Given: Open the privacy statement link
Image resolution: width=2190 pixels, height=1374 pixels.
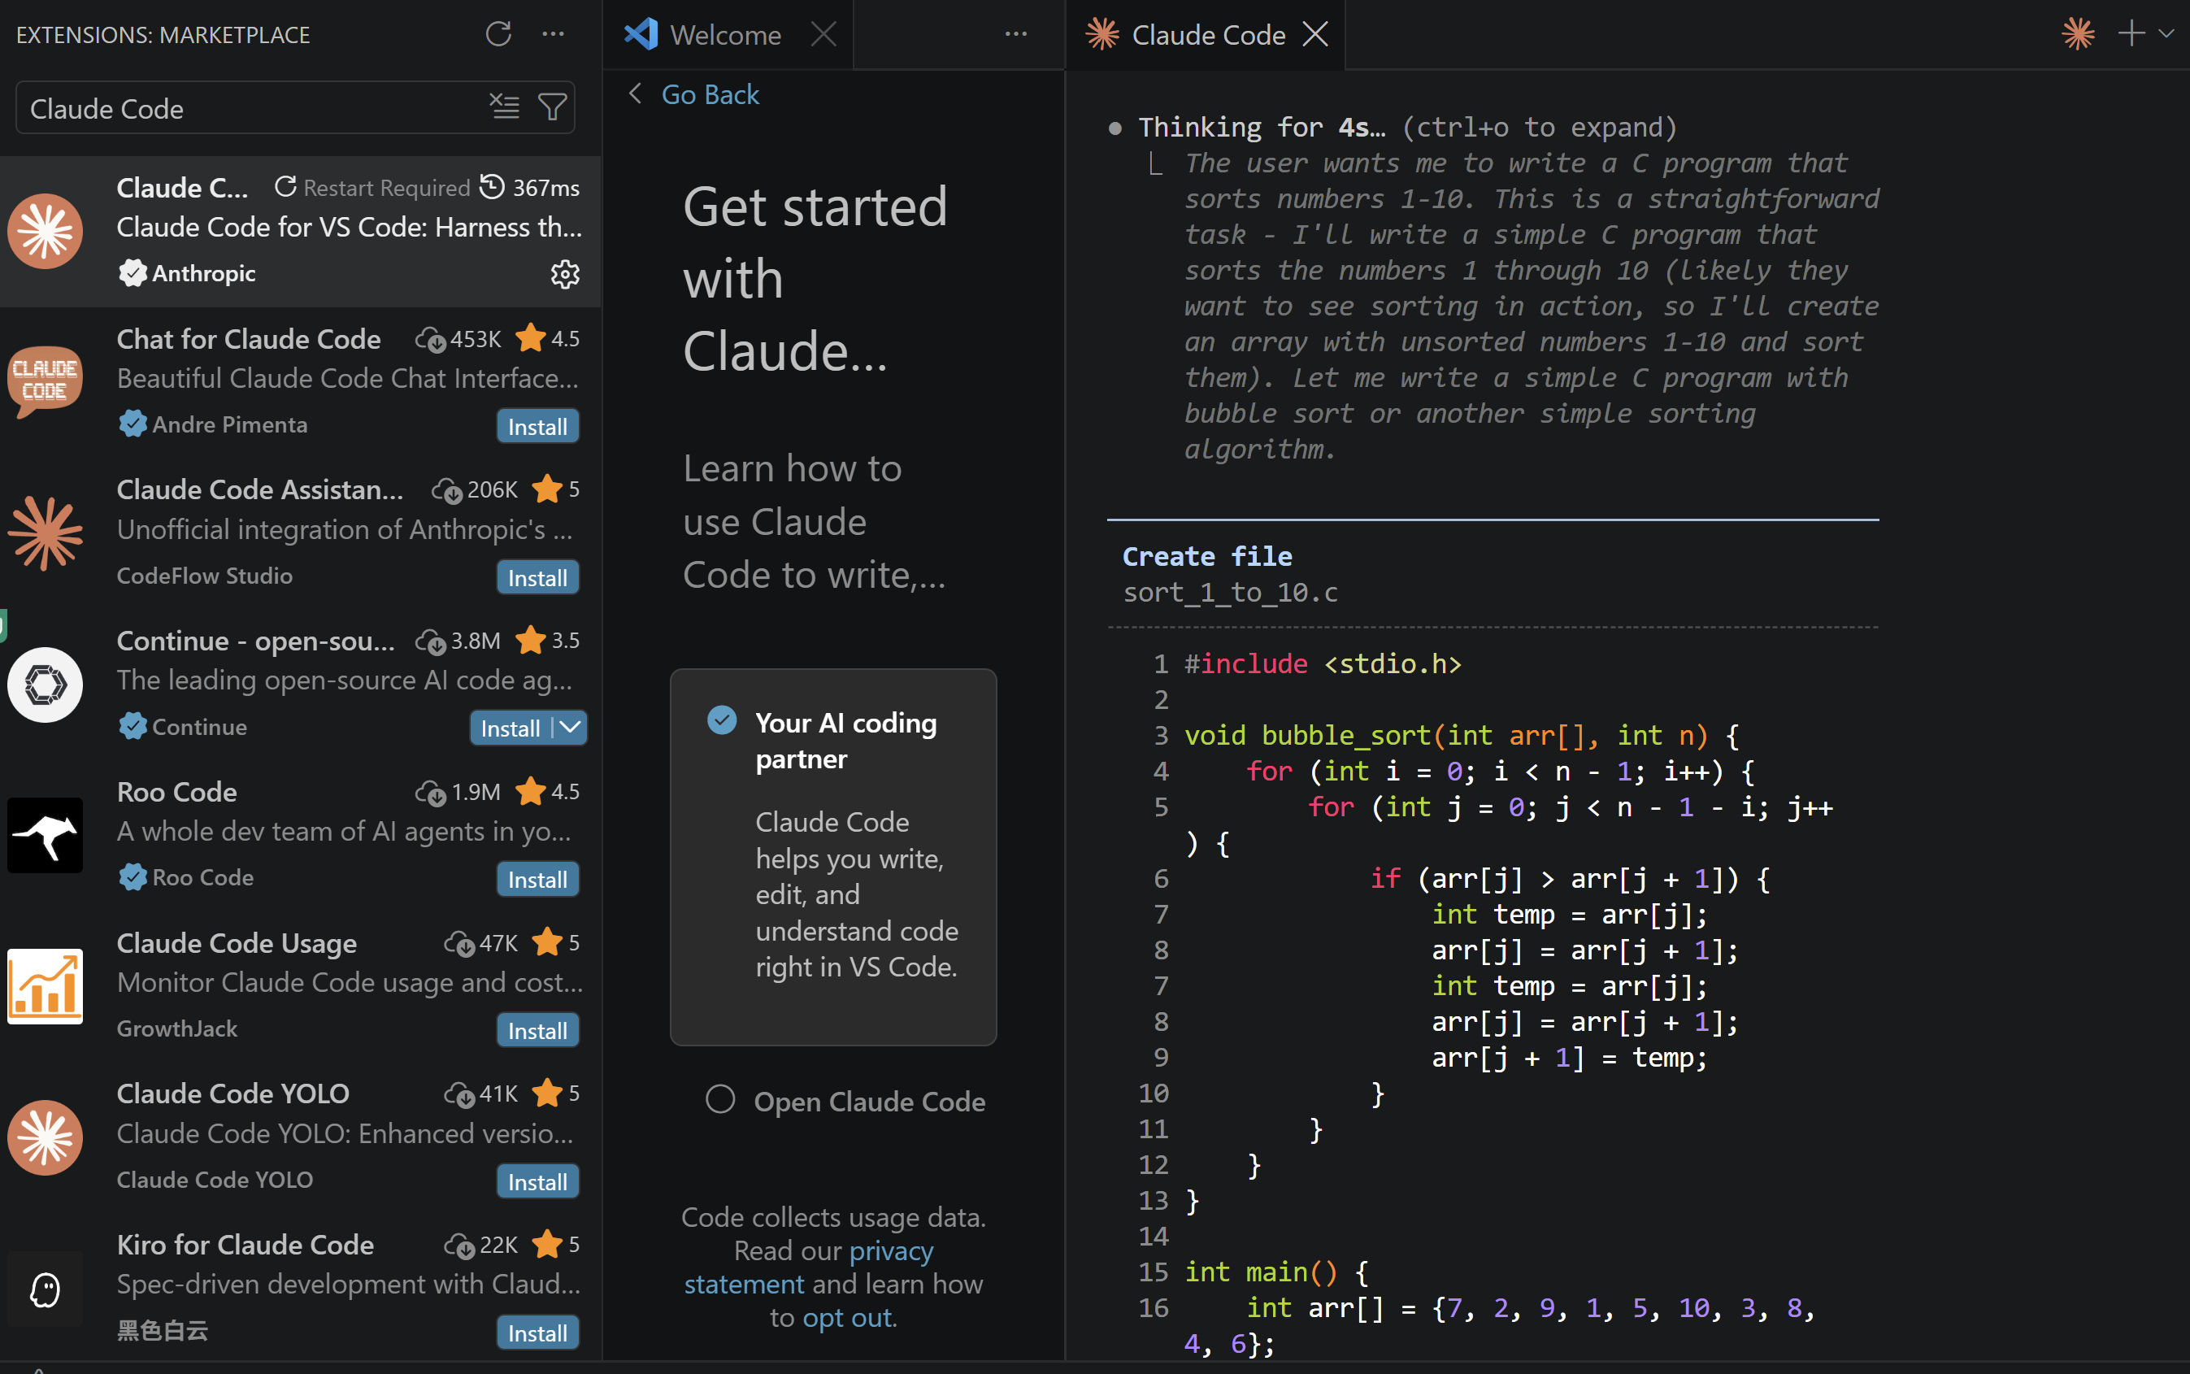Looking at the screenshot, I should (x=808, y=1267).
